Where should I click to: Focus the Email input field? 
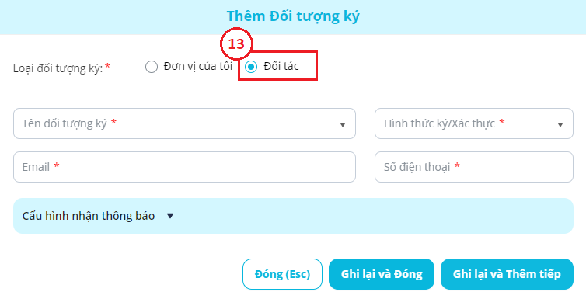[184, 167]
